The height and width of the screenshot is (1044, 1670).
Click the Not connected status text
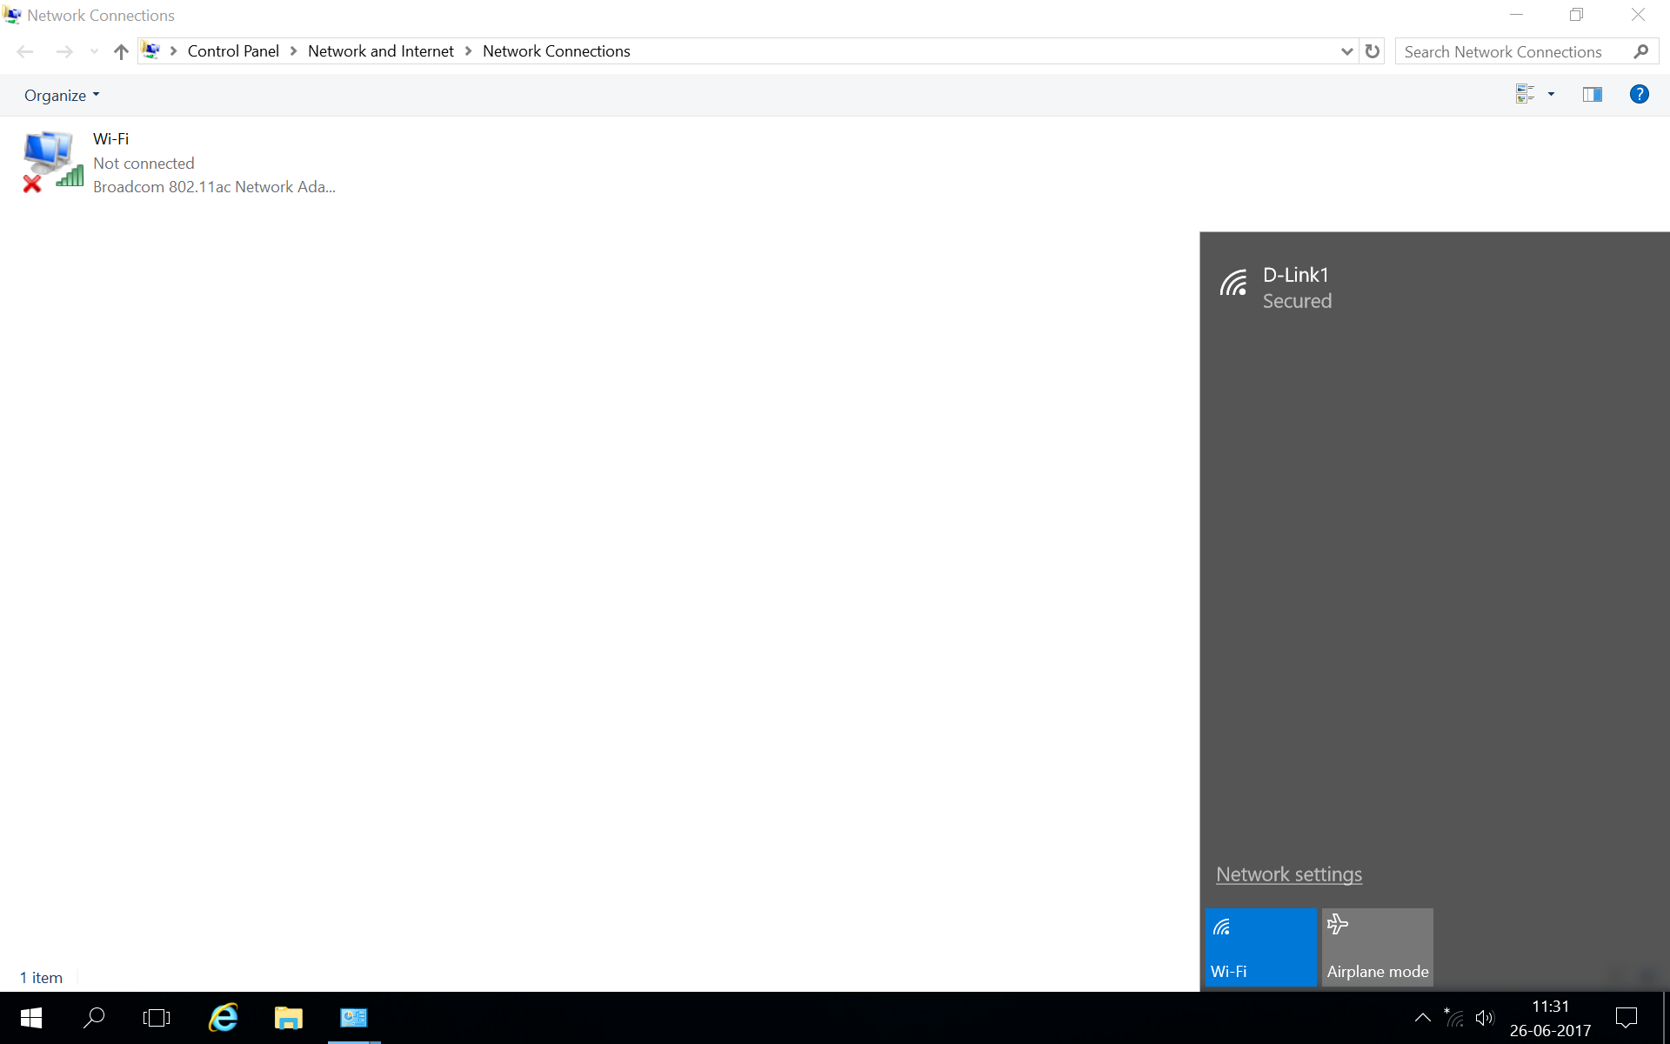point(144,164)
